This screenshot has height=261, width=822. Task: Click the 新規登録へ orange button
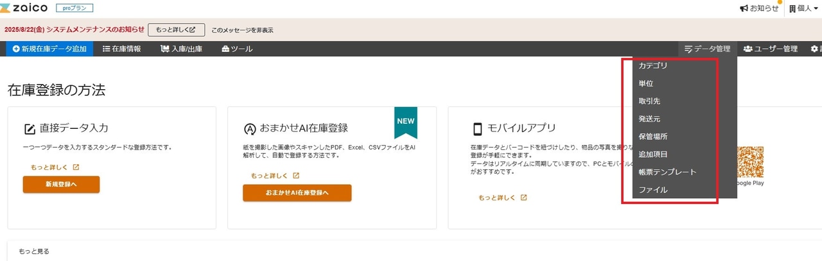click(61, 184)
